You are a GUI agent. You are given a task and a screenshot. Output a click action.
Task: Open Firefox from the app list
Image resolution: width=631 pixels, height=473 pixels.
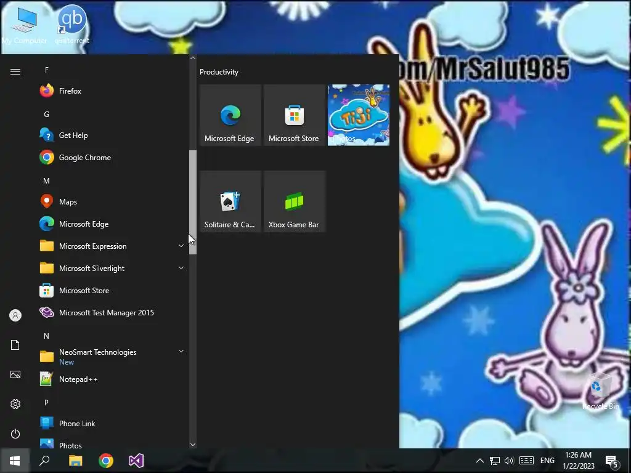tap(112, 91)
